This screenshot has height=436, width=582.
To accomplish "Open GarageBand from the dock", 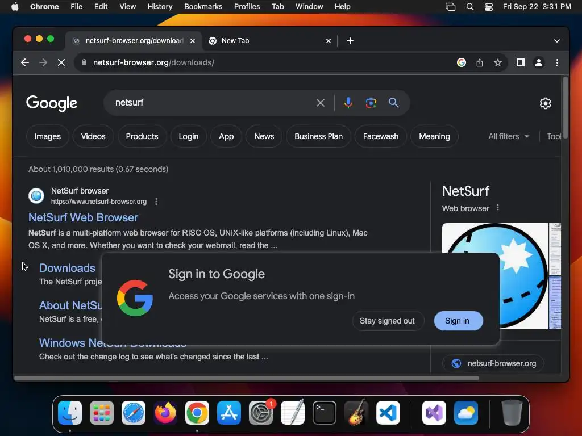I will tap(356, 413).
